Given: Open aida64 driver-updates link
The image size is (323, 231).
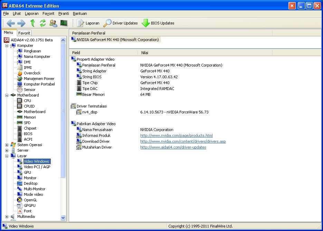Looking at the screenshot, I should pos(173,147).
